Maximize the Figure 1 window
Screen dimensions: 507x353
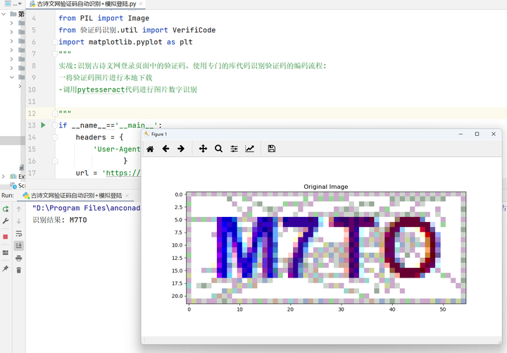tap(477, 134)
